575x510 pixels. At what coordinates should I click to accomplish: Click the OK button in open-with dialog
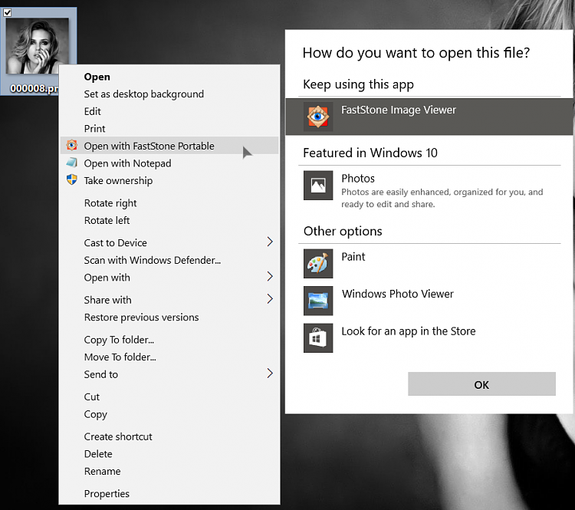coord(481,383)
